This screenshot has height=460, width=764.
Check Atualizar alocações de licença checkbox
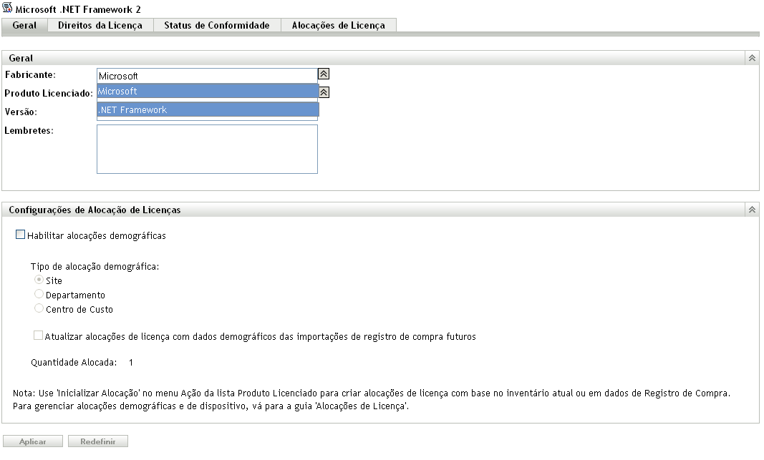[38, 336]
